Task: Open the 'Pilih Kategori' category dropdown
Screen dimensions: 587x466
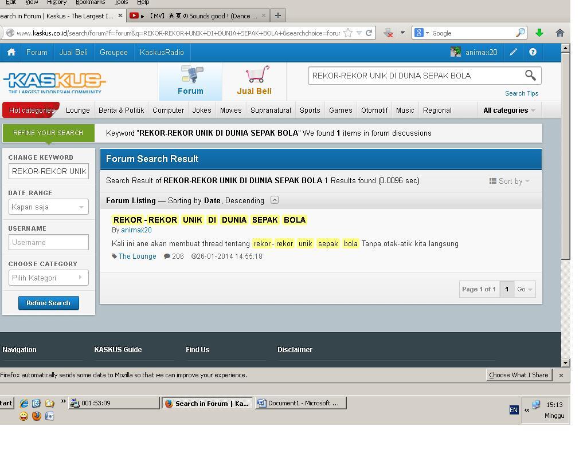Action: (48, 278)
